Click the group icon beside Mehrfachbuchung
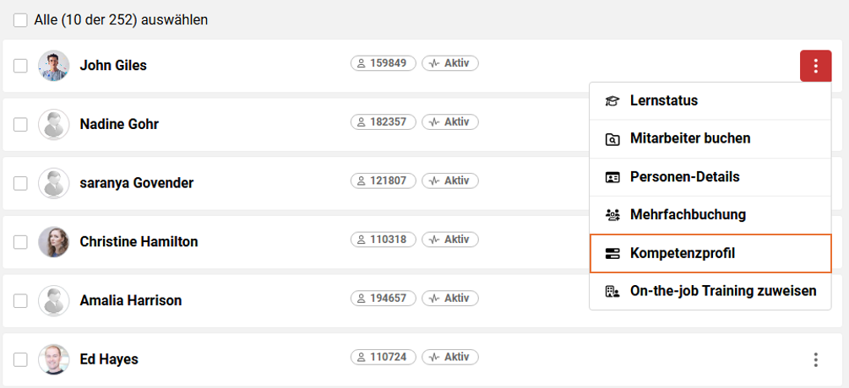Viewport: 849px width, 388px height. [612, 215]
